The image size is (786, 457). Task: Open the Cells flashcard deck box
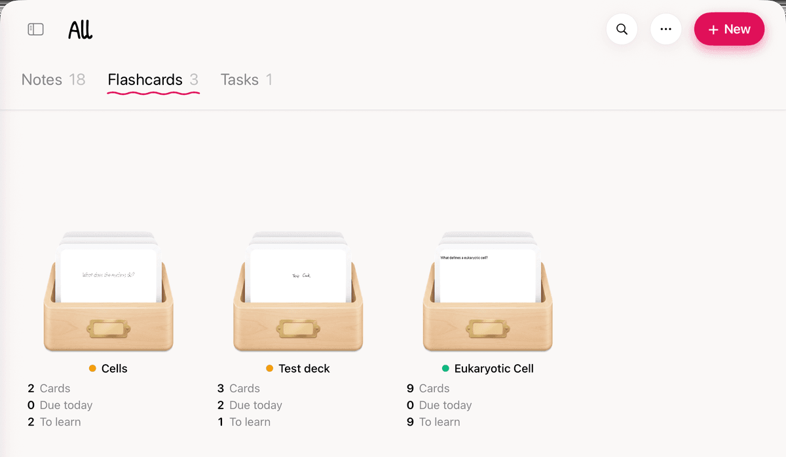click(109, 291)
